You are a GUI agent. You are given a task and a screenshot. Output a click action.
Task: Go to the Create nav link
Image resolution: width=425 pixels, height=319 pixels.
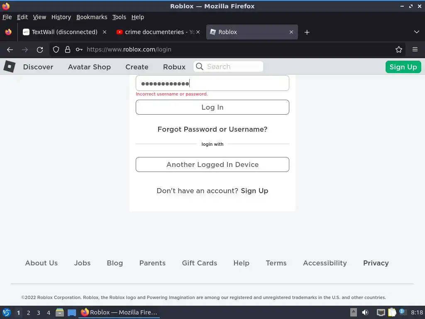pos(137,67)
